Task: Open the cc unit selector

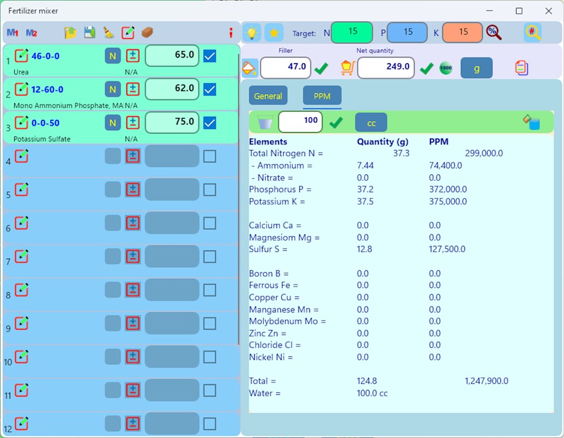Action: pyautogui.click(x=371, y=121)
